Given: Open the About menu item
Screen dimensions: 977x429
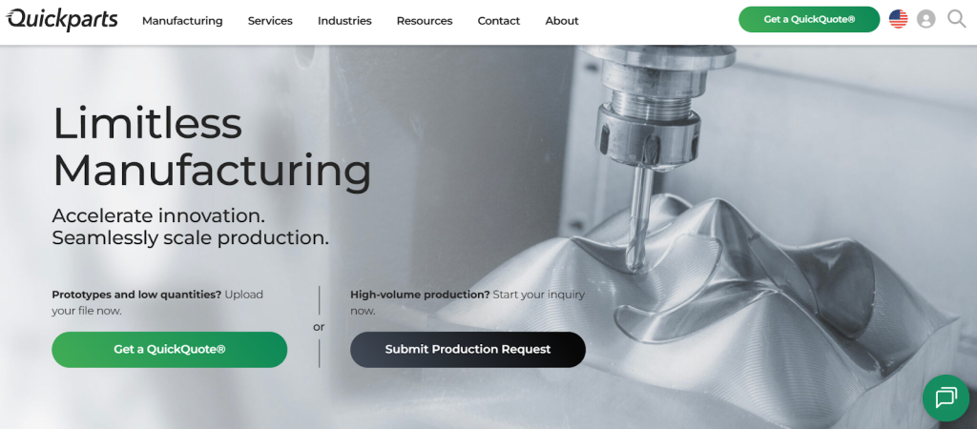Looking at the screenshot, I should (x=561, y=21).
